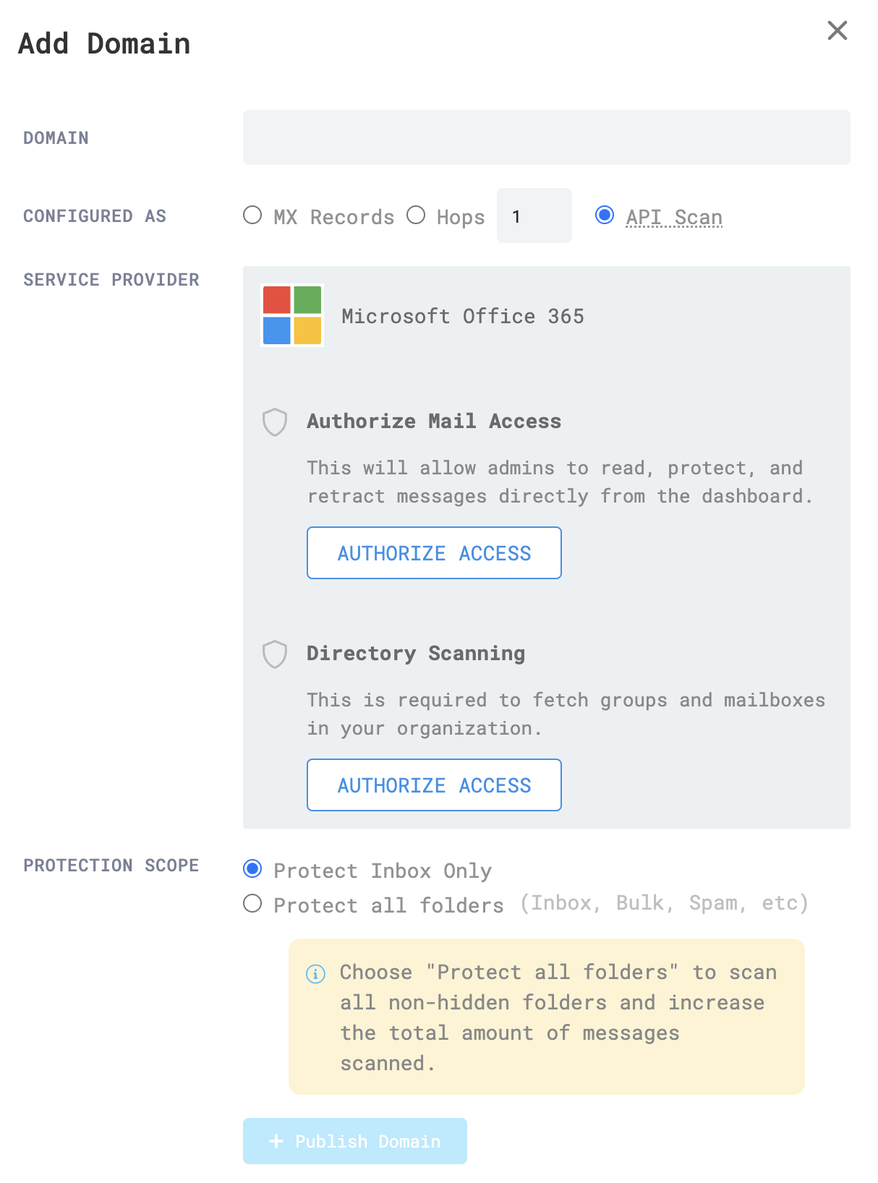
Task: Open the API Scan link
Action: [x=673, y=216]
